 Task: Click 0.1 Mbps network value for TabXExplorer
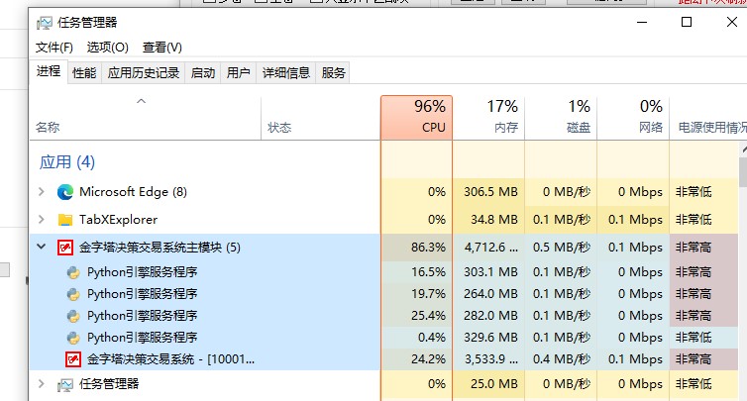click(x=635, y=220)
